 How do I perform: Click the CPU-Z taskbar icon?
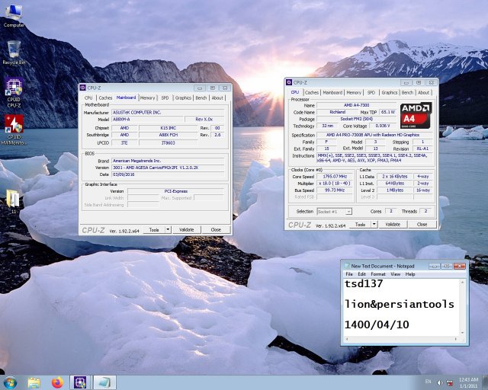pyautogui.click(x=80, y=381)
